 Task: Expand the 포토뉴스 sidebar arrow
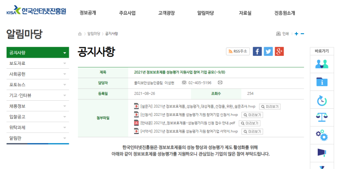tap(64, 85)
